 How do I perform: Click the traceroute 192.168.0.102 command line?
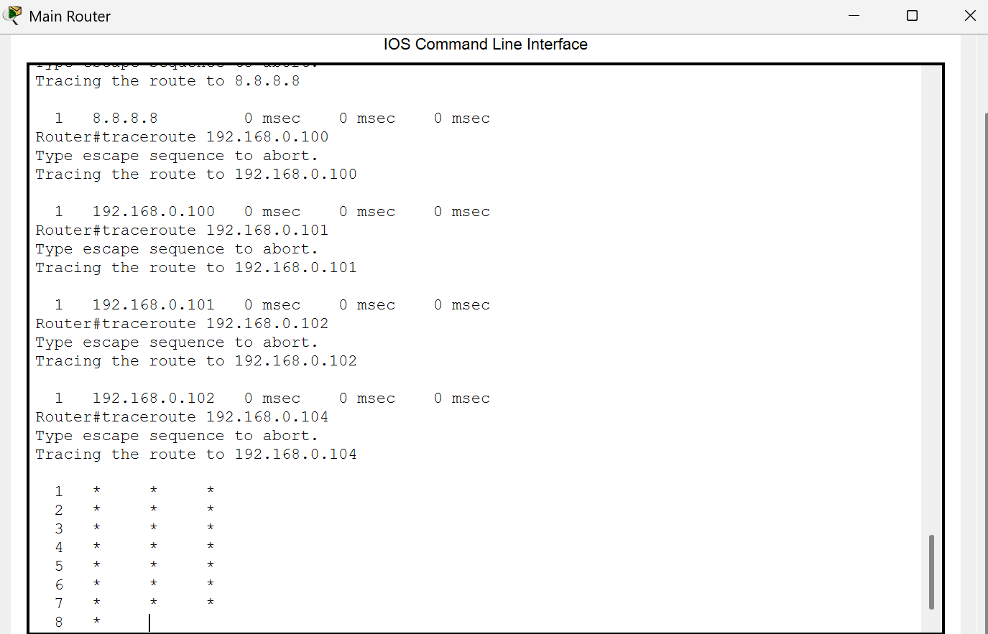[x=182, y=324]
